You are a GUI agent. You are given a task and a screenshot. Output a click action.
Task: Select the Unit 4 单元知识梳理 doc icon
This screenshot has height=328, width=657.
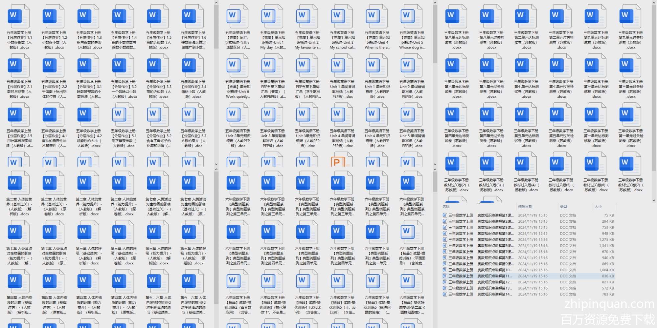(x=377, y=114)
